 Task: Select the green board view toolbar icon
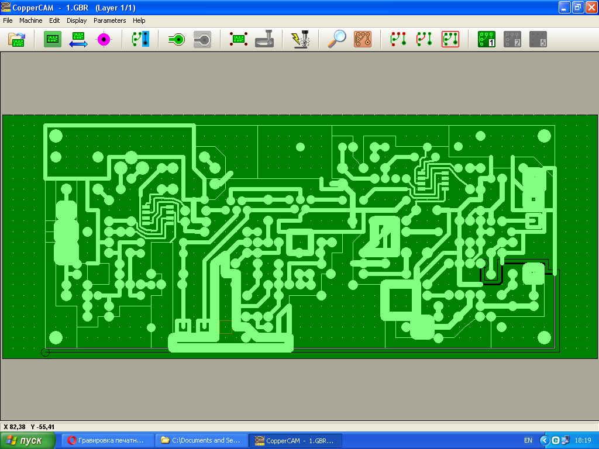tap(52, 39)
